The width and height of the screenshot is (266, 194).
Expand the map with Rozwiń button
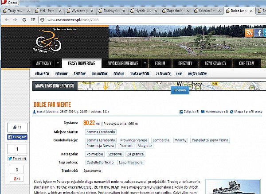click(x=180, y=89)
